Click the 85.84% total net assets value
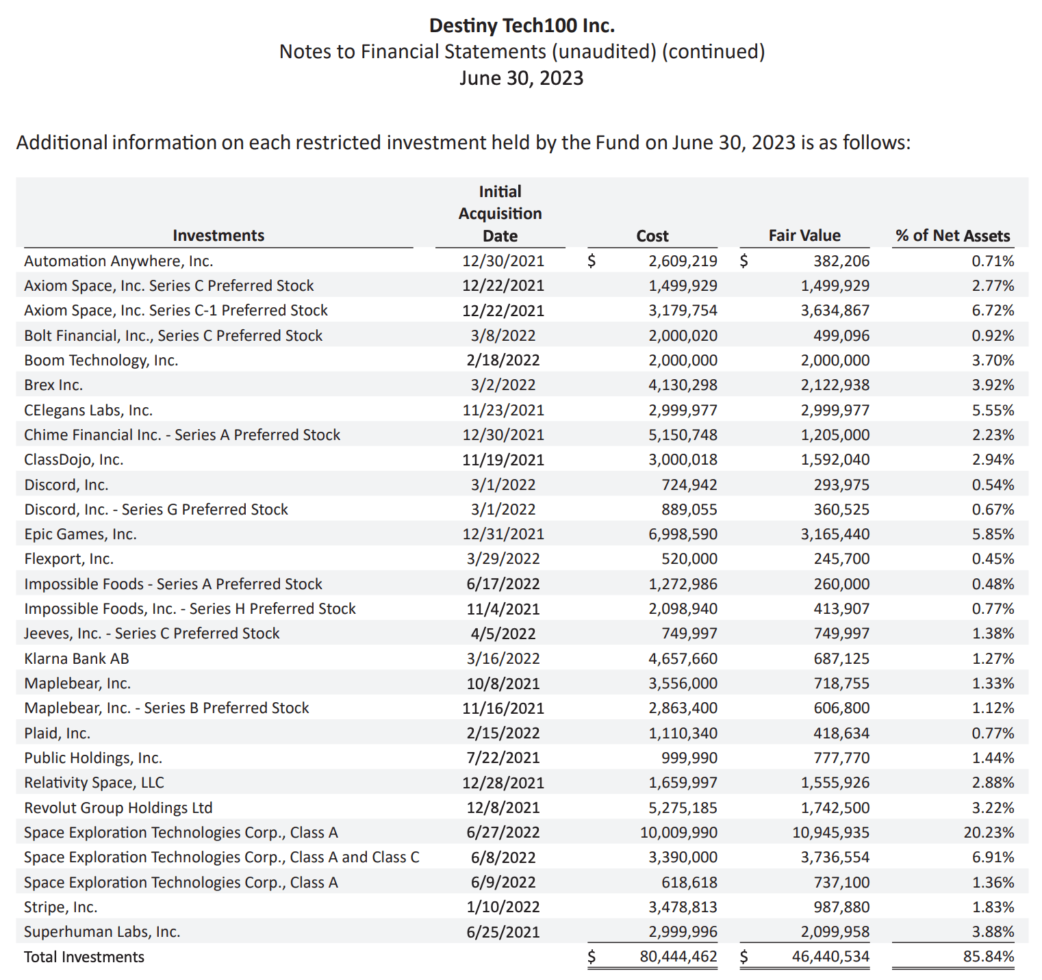Screen dimensions: 1042x980 click(x=988, y=957)
